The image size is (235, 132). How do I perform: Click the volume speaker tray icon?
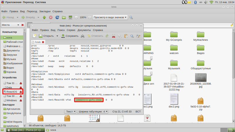[206, 2]
